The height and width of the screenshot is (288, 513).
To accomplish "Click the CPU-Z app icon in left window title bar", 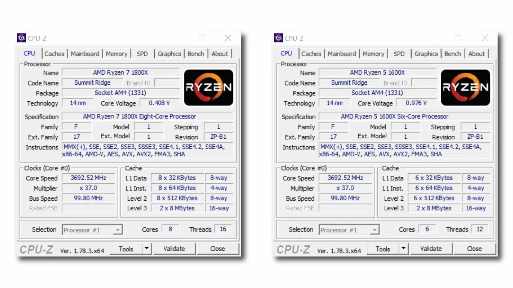I will 21,38.
